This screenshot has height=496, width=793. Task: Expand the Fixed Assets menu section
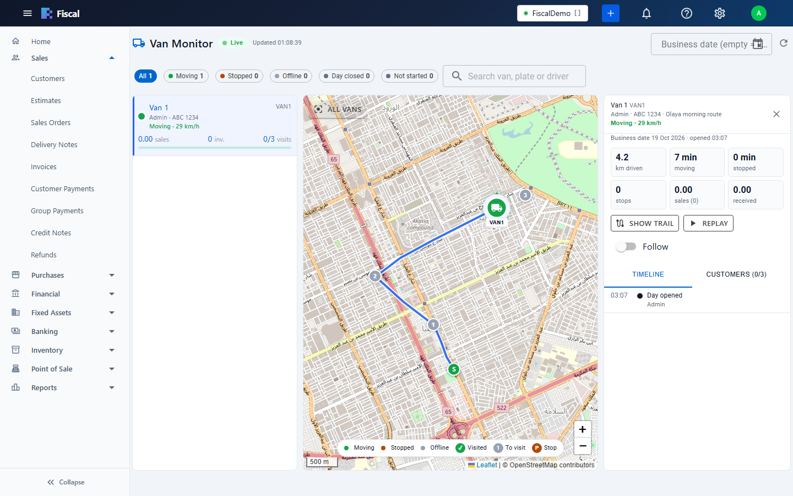tap(65, 312)
